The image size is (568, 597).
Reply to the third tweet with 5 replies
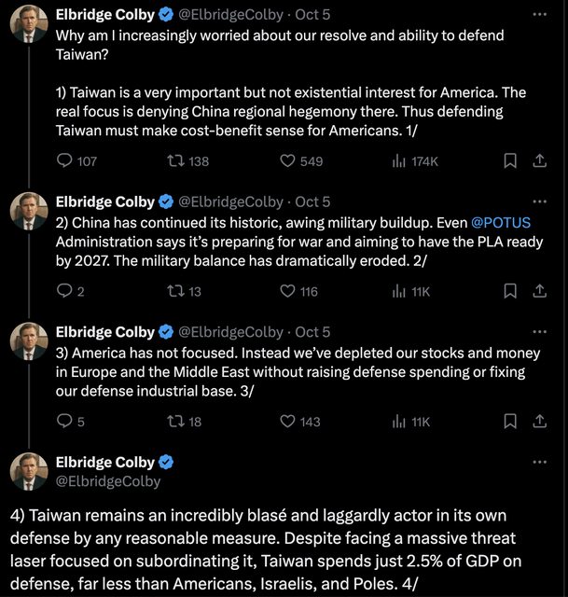click(x=65, y=423)
